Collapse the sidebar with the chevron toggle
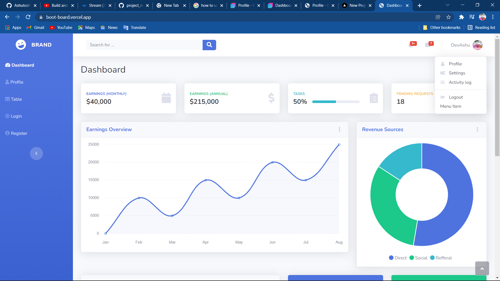 point(36,154)
